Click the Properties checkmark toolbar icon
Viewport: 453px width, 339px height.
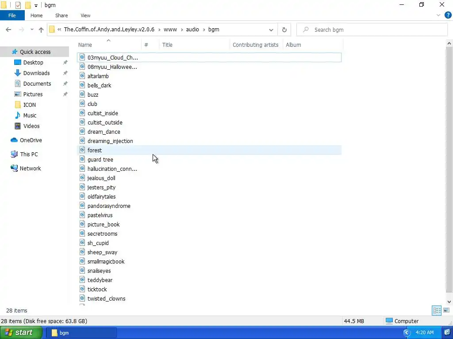coord(18,5)
